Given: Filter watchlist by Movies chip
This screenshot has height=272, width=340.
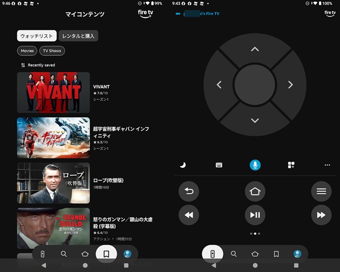Looking at the screenshot, I should (x=27, y=51).
